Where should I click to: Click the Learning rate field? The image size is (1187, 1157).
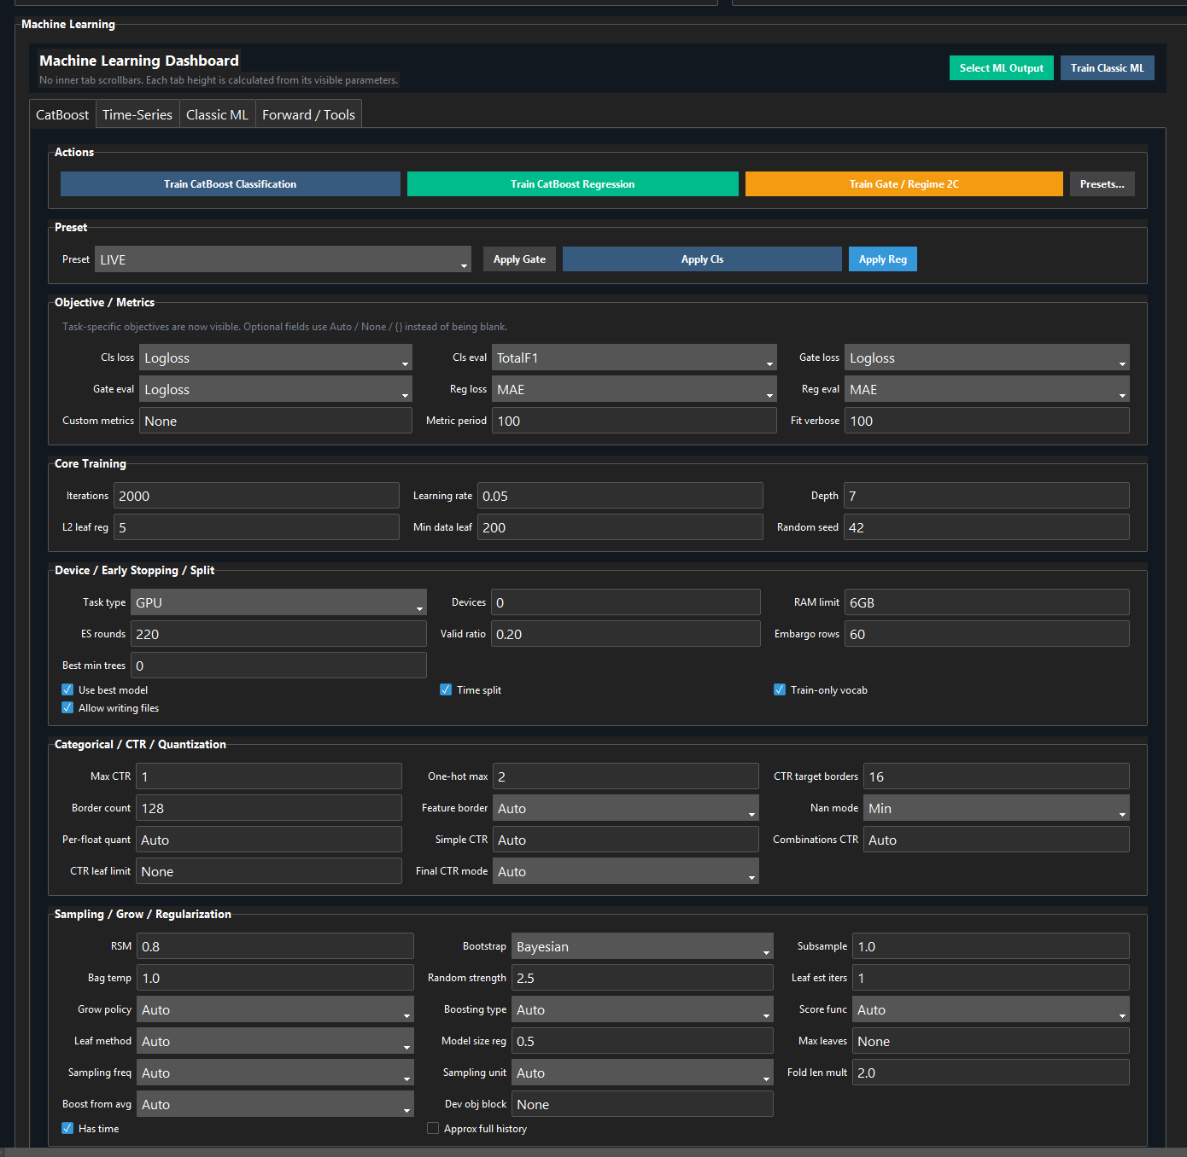(620, 496)
